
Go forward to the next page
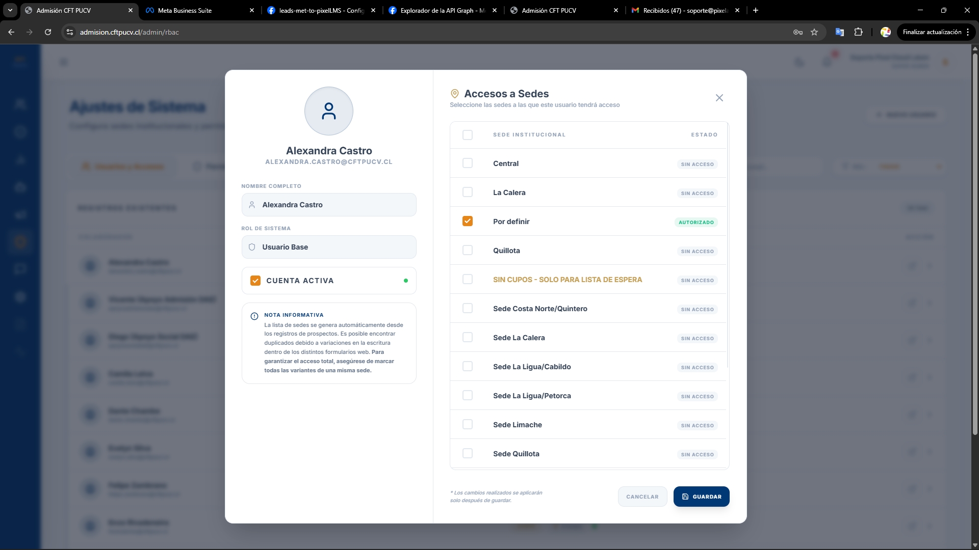pyautogui.click(x=30, y=32)
